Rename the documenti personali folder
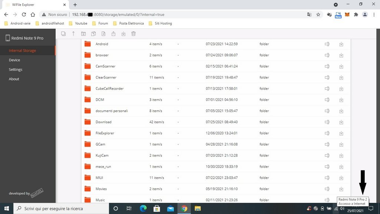The image size is (380, 214). coord(327,111)
